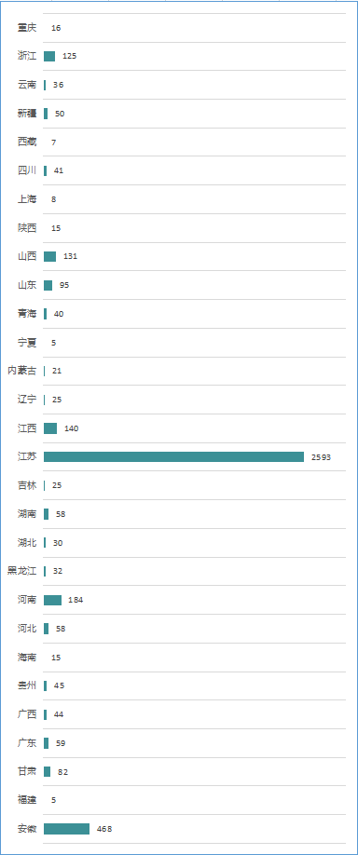Viewport: 358px width, 855px height.
Task: Click the 黑龙江 category label
Action: coord(21,572)
